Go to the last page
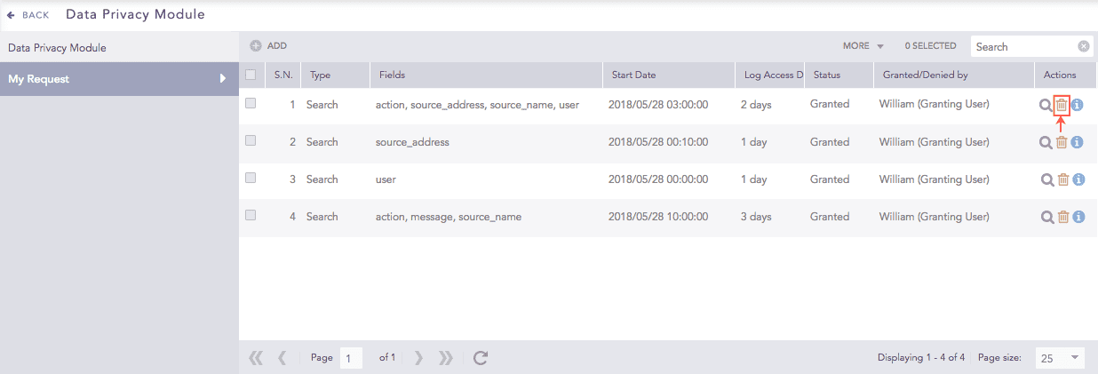Image resolution: width=1098 pixels, height=374 pixels. tap(446, 358)
